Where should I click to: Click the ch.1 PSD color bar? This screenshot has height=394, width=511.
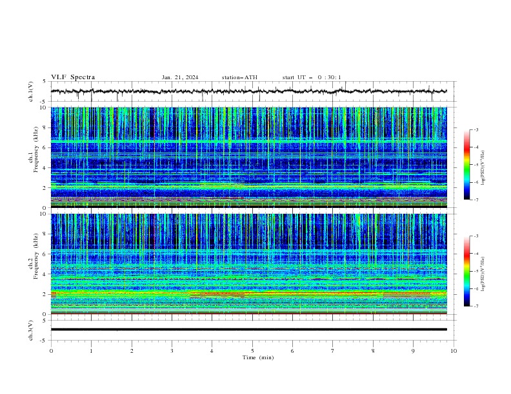(x=467, y=165)
